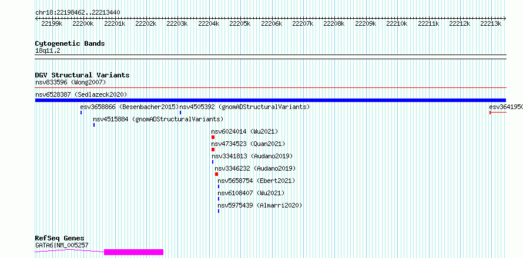
Task: Click the 22202k ruler label
Action: [x=146, y=23]
